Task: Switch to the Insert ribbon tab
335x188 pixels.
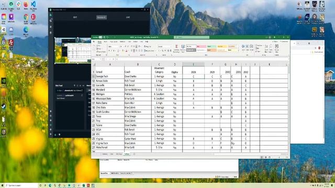Action: click(x=105, y=42)
